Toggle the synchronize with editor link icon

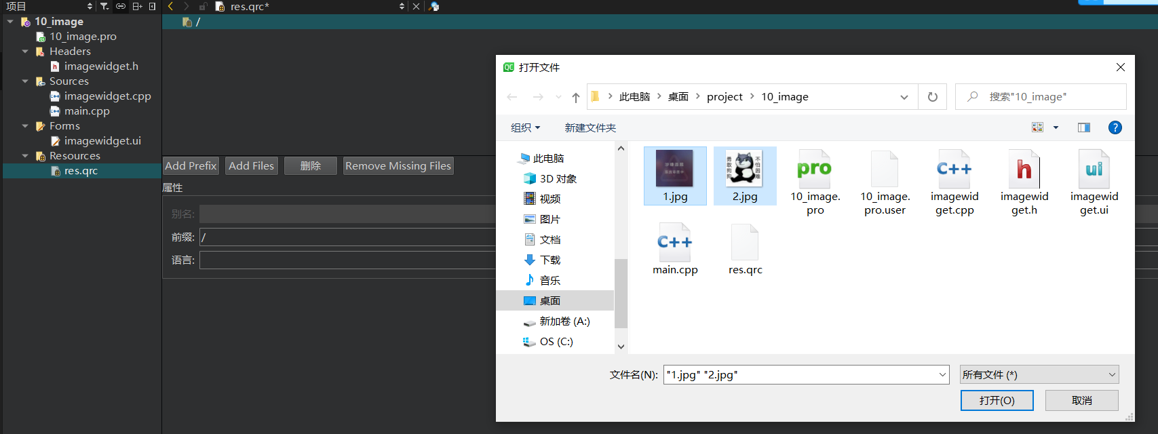coord(121,6)
